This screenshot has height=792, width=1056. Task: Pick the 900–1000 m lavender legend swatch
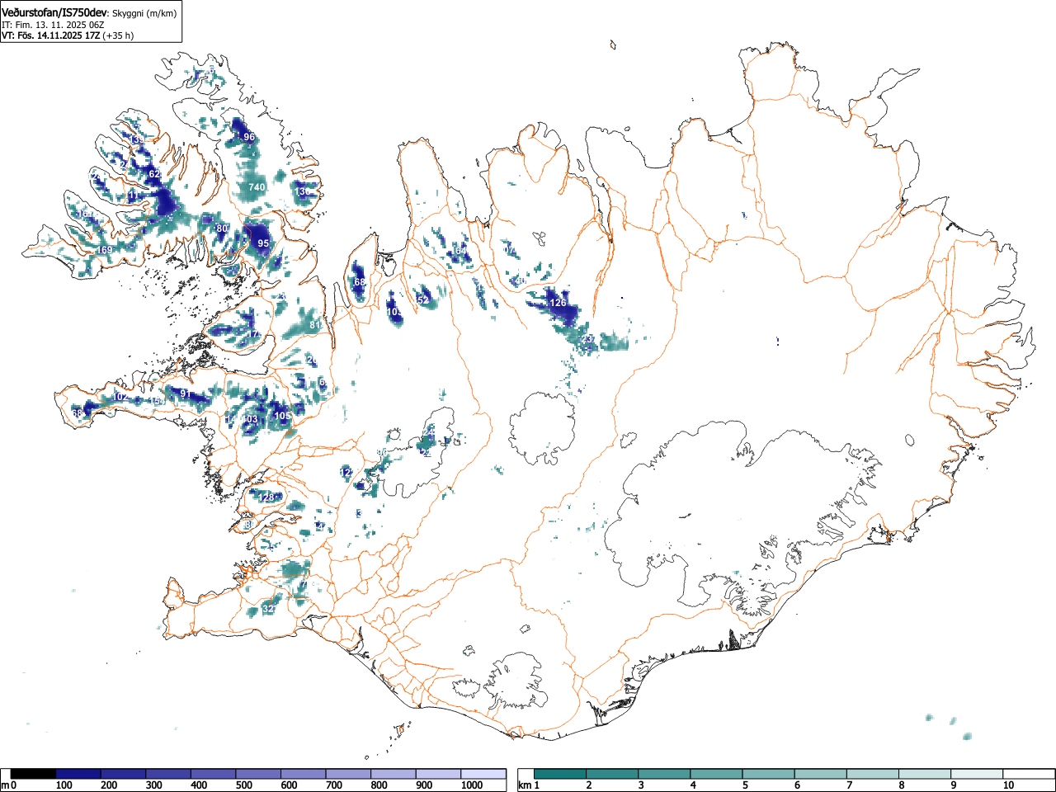(x=438, y=774)
